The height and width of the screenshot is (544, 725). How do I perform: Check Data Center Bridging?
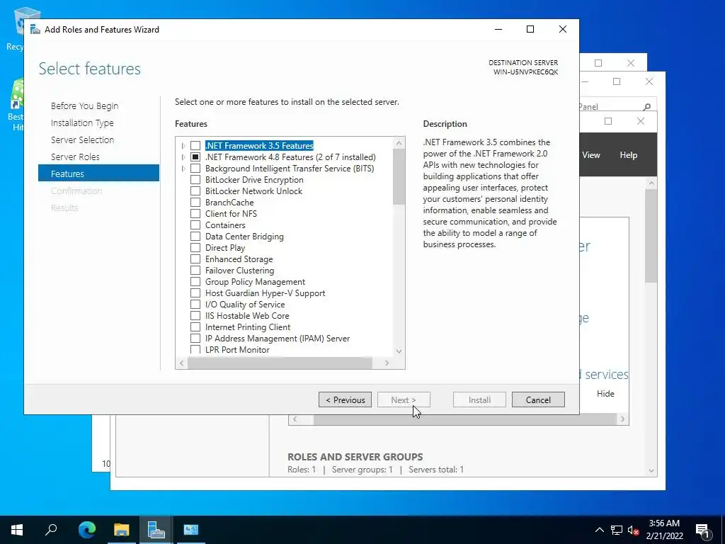pos(195,237)
